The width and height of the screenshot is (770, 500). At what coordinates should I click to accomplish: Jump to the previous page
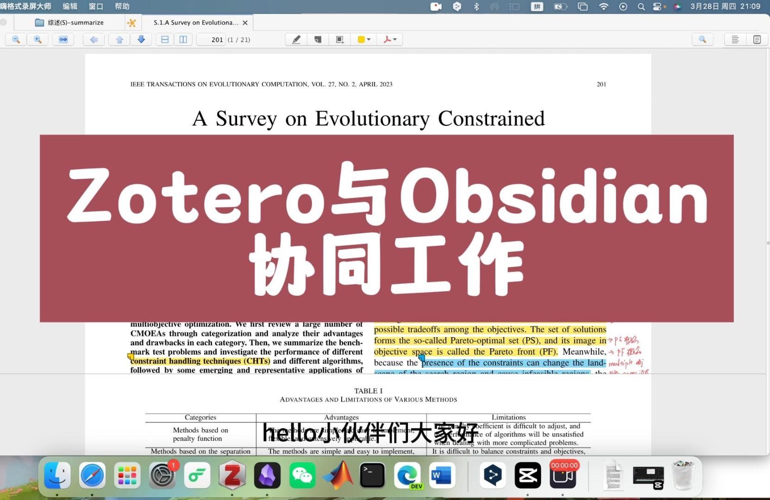tap(119, 39)
